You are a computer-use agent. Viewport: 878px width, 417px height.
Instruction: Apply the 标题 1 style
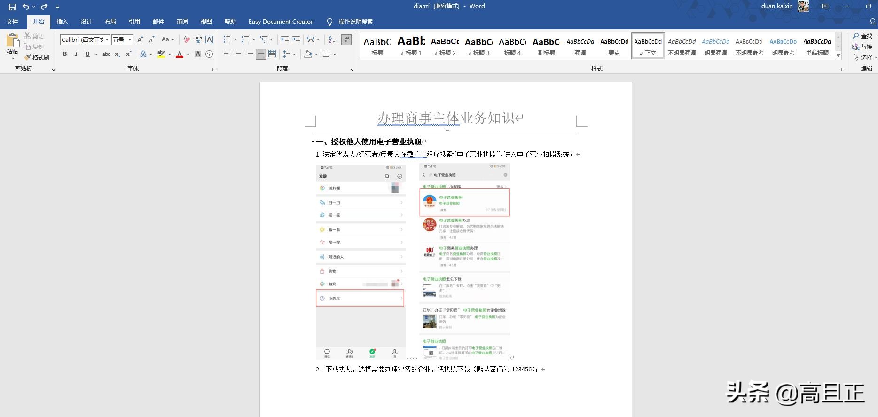(x=411, y=46)
